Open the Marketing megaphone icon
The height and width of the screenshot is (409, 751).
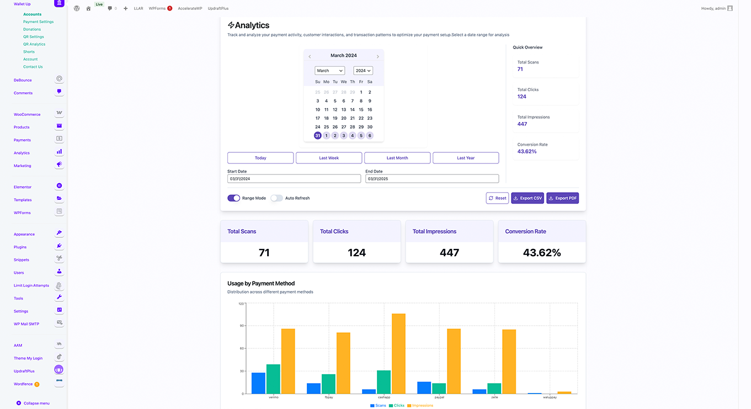click(59, 164)
